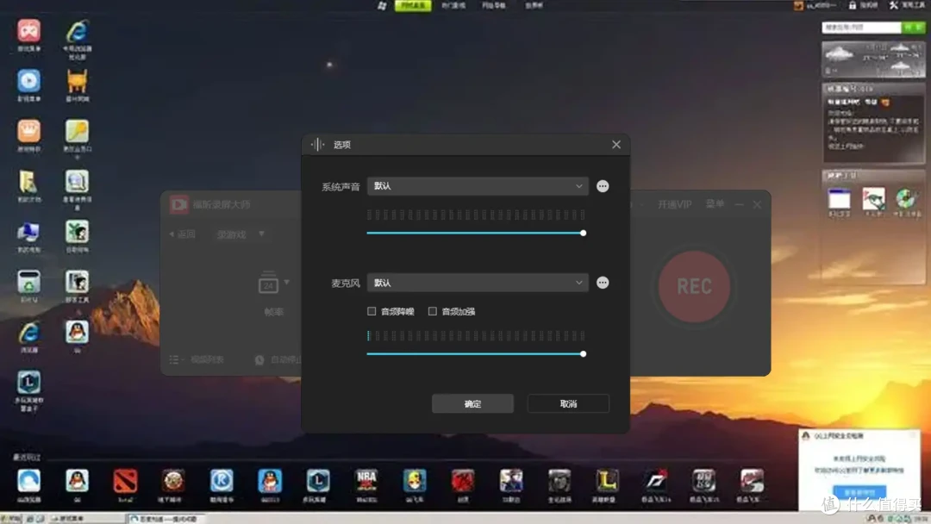931x524 pixels.
Task: Open the red gamepad game menu desktop icon
Action: [x=28, y=31]
